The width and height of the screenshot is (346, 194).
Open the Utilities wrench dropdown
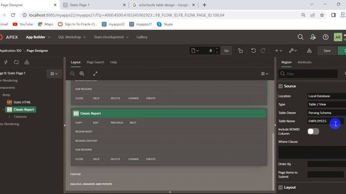pos(293,51)
